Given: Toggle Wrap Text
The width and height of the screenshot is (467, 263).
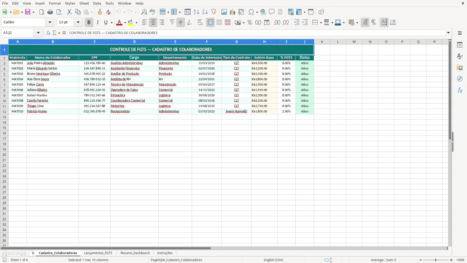Looking at the screenshot, I should [200, 23].
